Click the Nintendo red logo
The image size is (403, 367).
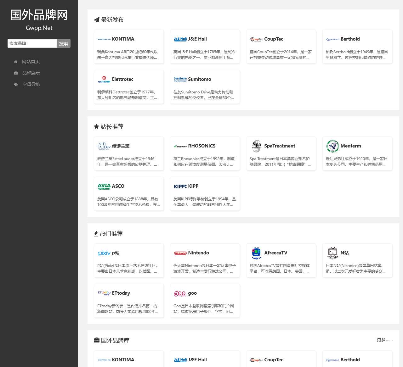point(180,253)
